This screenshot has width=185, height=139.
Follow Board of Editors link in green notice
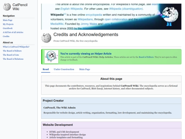146,57
